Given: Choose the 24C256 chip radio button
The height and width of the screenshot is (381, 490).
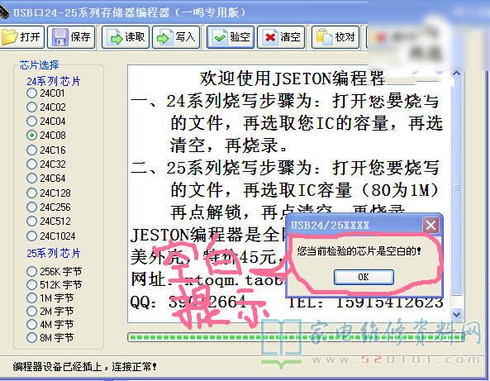Looking at the screenshot, I should (31, 207).
